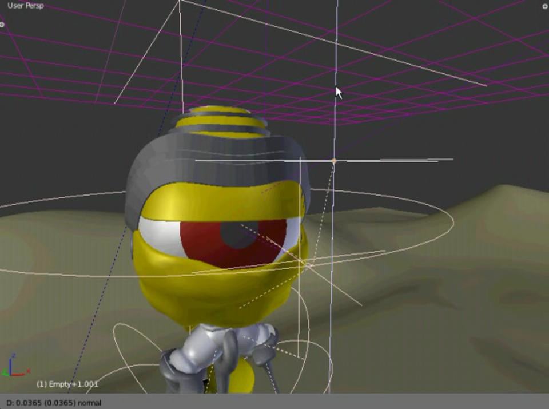
Task: Click the 'User Persp' view label
Action: pos(26,6)
